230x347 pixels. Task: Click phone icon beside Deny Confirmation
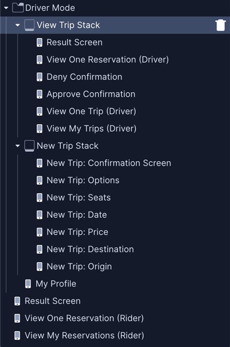[39, 77]
